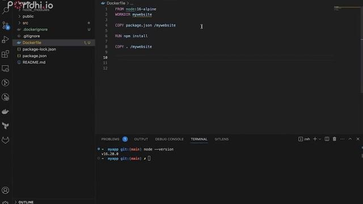Viewport: 363px width, 204px height.
Task: Click the 'node --version' terminal command
Action: (159, 149)
